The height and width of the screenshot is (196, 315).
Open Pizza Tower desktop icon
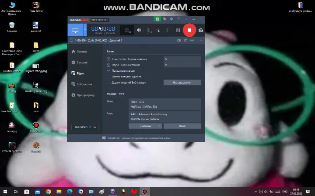36,7
